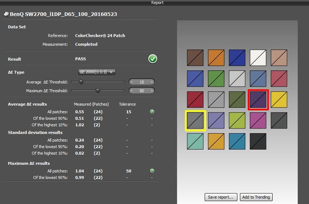This screenshot has width=309, height=204.
Task: Click the green check for Maximum All patches
Action: coord(152,171)
